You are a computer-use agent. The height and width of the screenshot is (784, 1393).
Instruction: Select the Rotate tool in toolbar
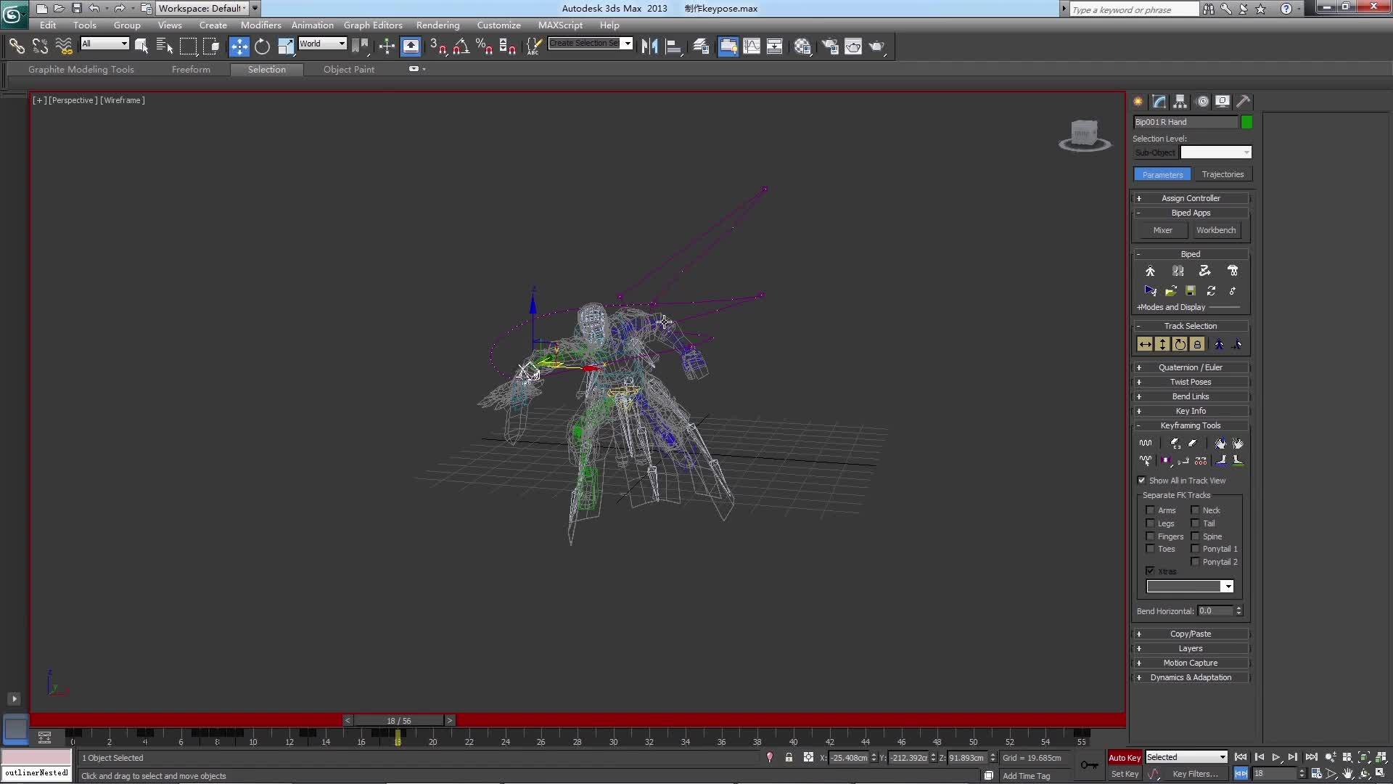[262, 46]
